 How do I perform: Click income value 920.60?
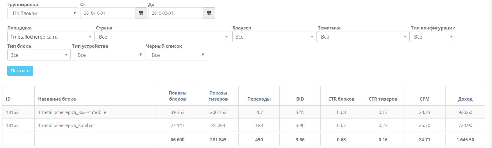465,112
